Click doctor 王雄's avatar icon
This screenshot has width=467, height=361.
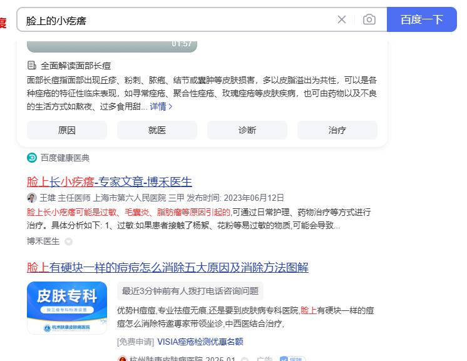pos(32,198)
